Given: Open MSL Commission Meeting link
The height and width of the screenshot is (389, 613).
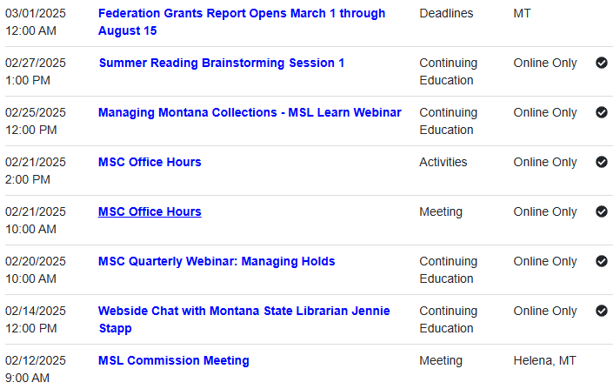Looking at the screenshot, I should tap(173, 360).
